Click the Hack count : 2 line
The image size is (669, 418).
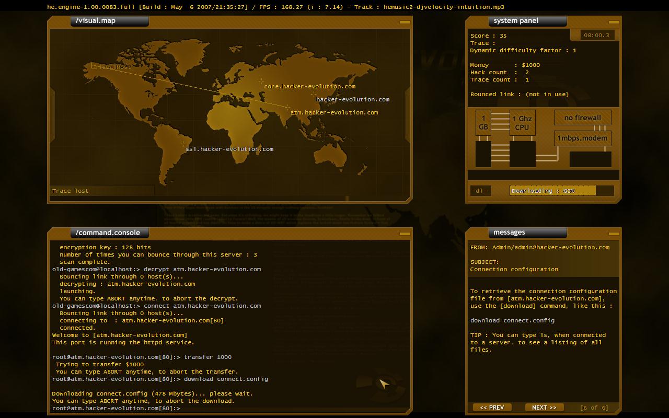click(499, 72)
